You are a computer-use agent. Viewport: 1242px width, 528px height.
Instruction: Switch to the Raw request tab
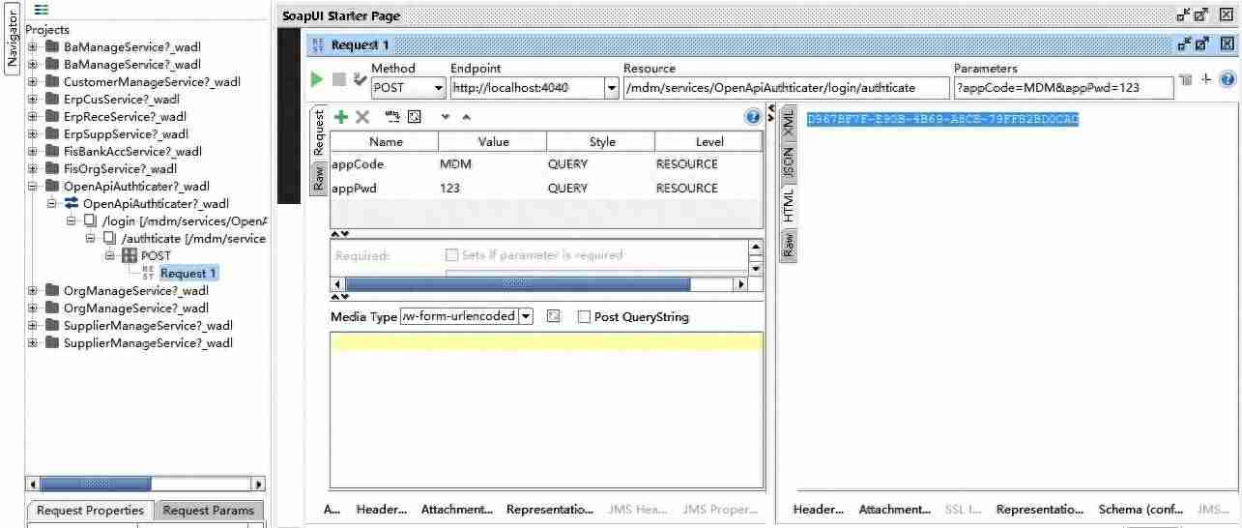[318, 177]
